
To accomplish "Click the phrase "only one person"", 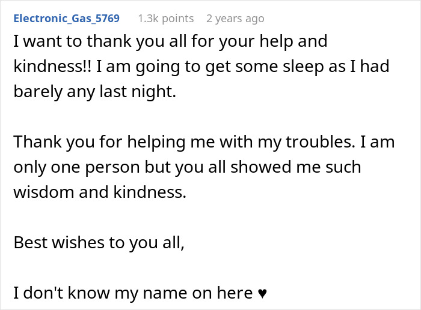I will [72, 167].
